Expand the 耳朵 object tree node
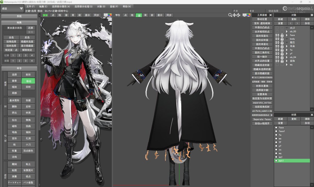 click(287, 46)
